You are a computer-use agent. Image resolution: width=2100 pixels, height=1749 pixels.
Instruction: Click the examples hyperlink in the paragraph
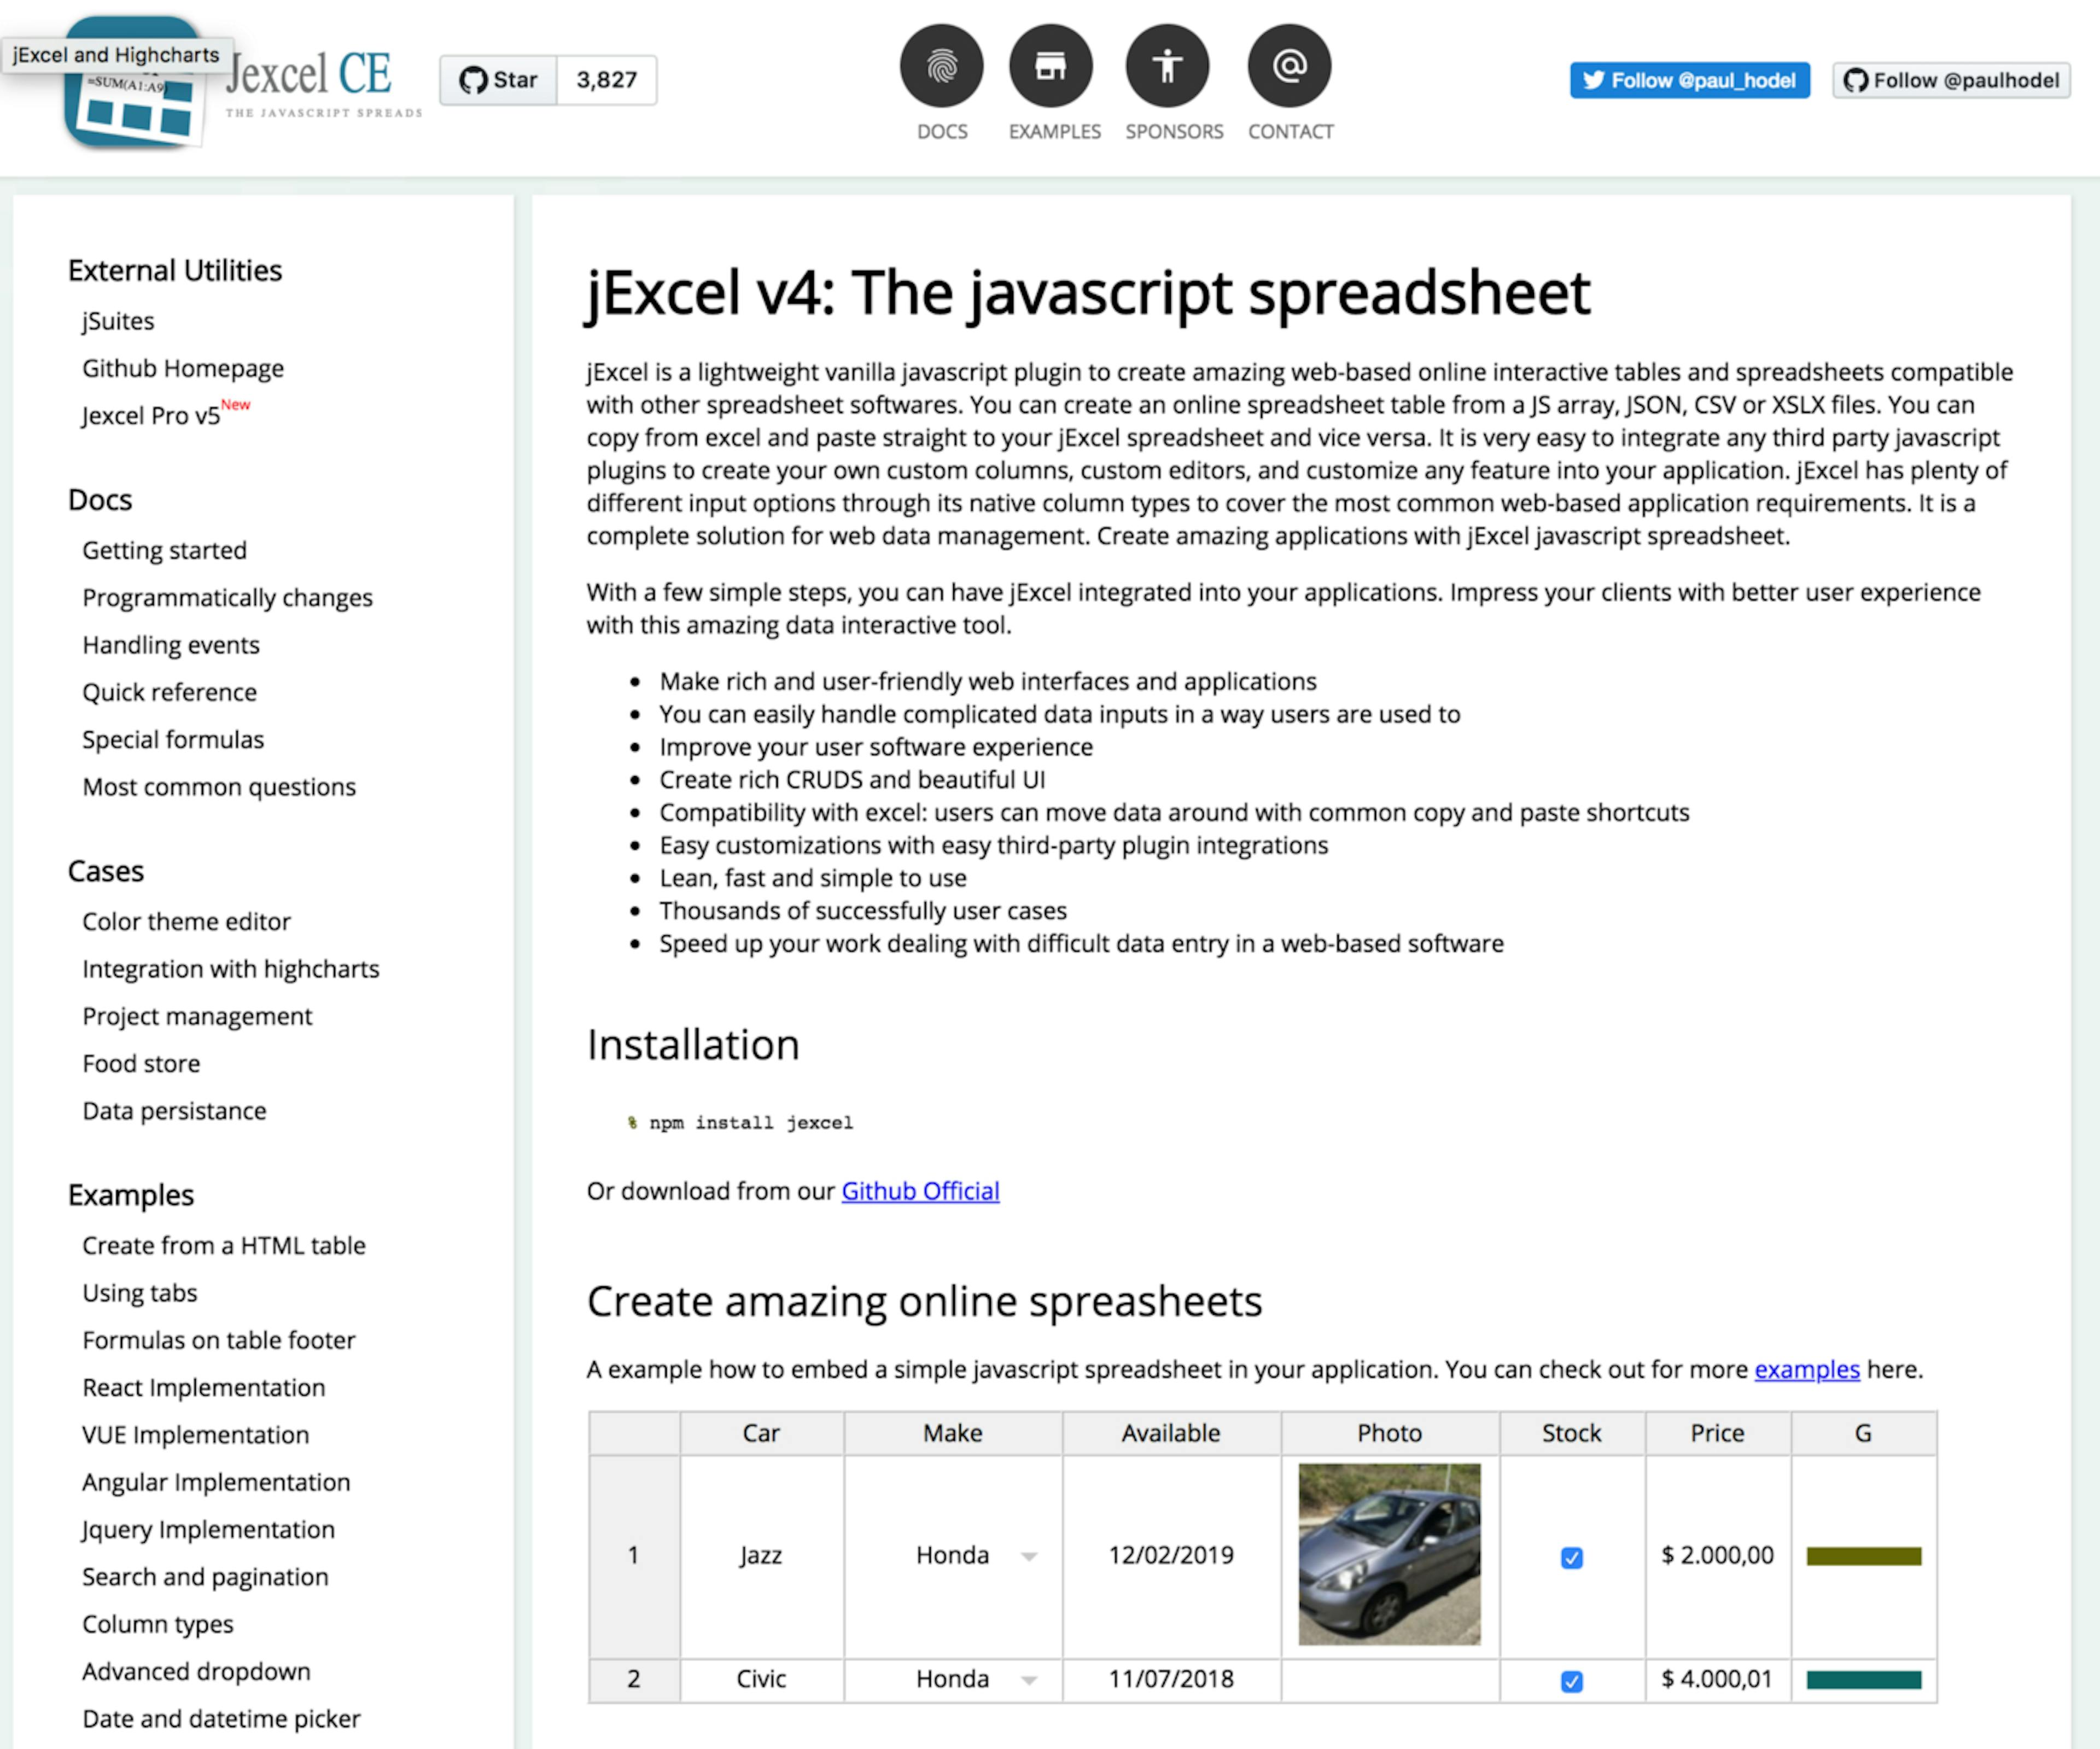pos(1806,1369)
